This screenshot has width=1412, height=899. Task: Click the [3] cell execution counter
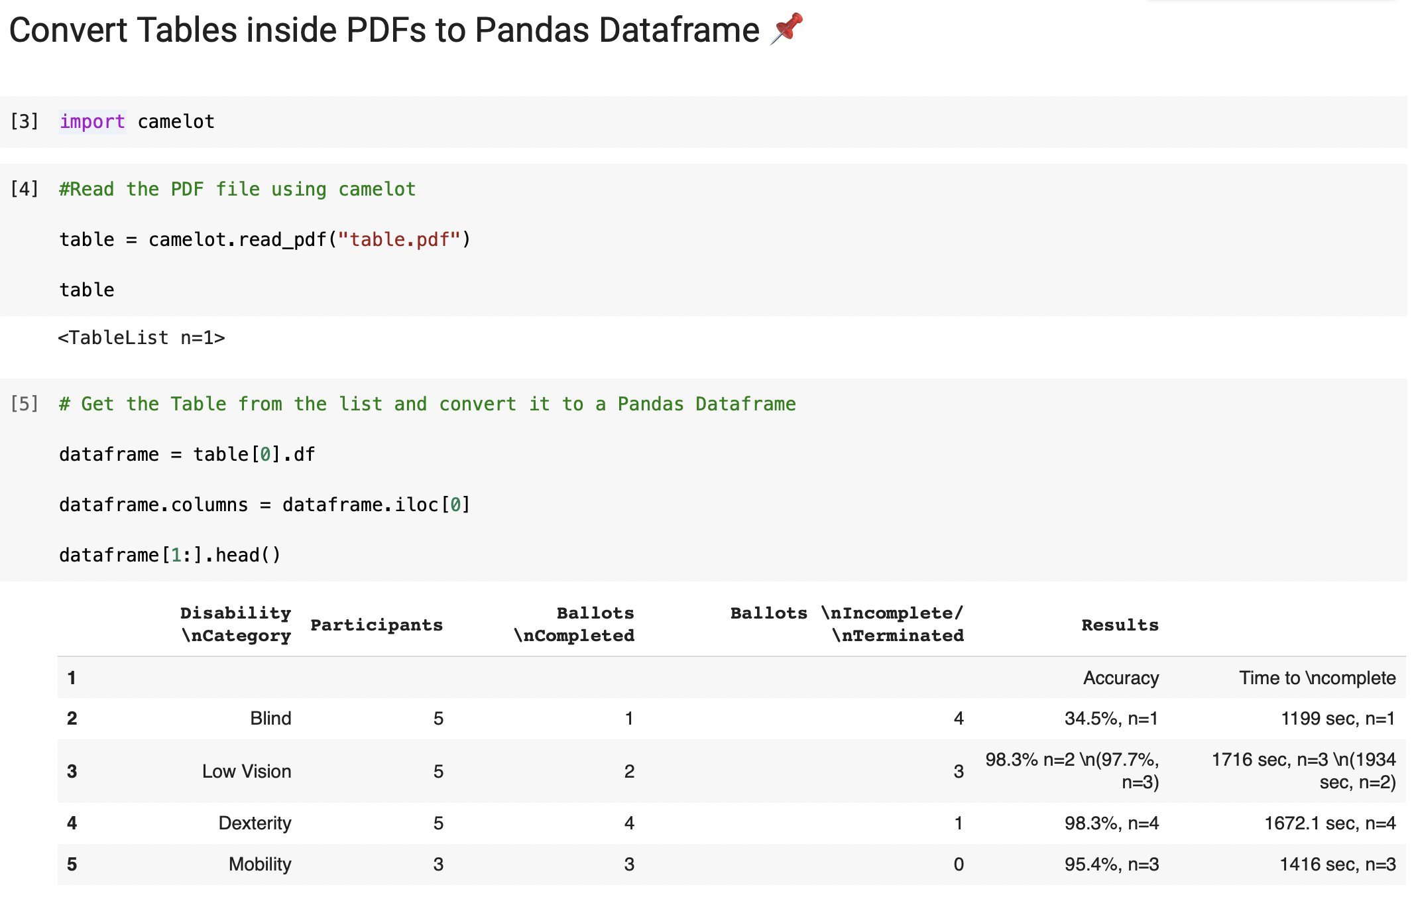[x=25, y=122]
